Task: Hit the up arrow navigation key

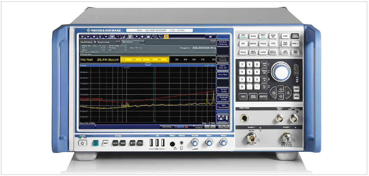Action: [x=281, y=89]
